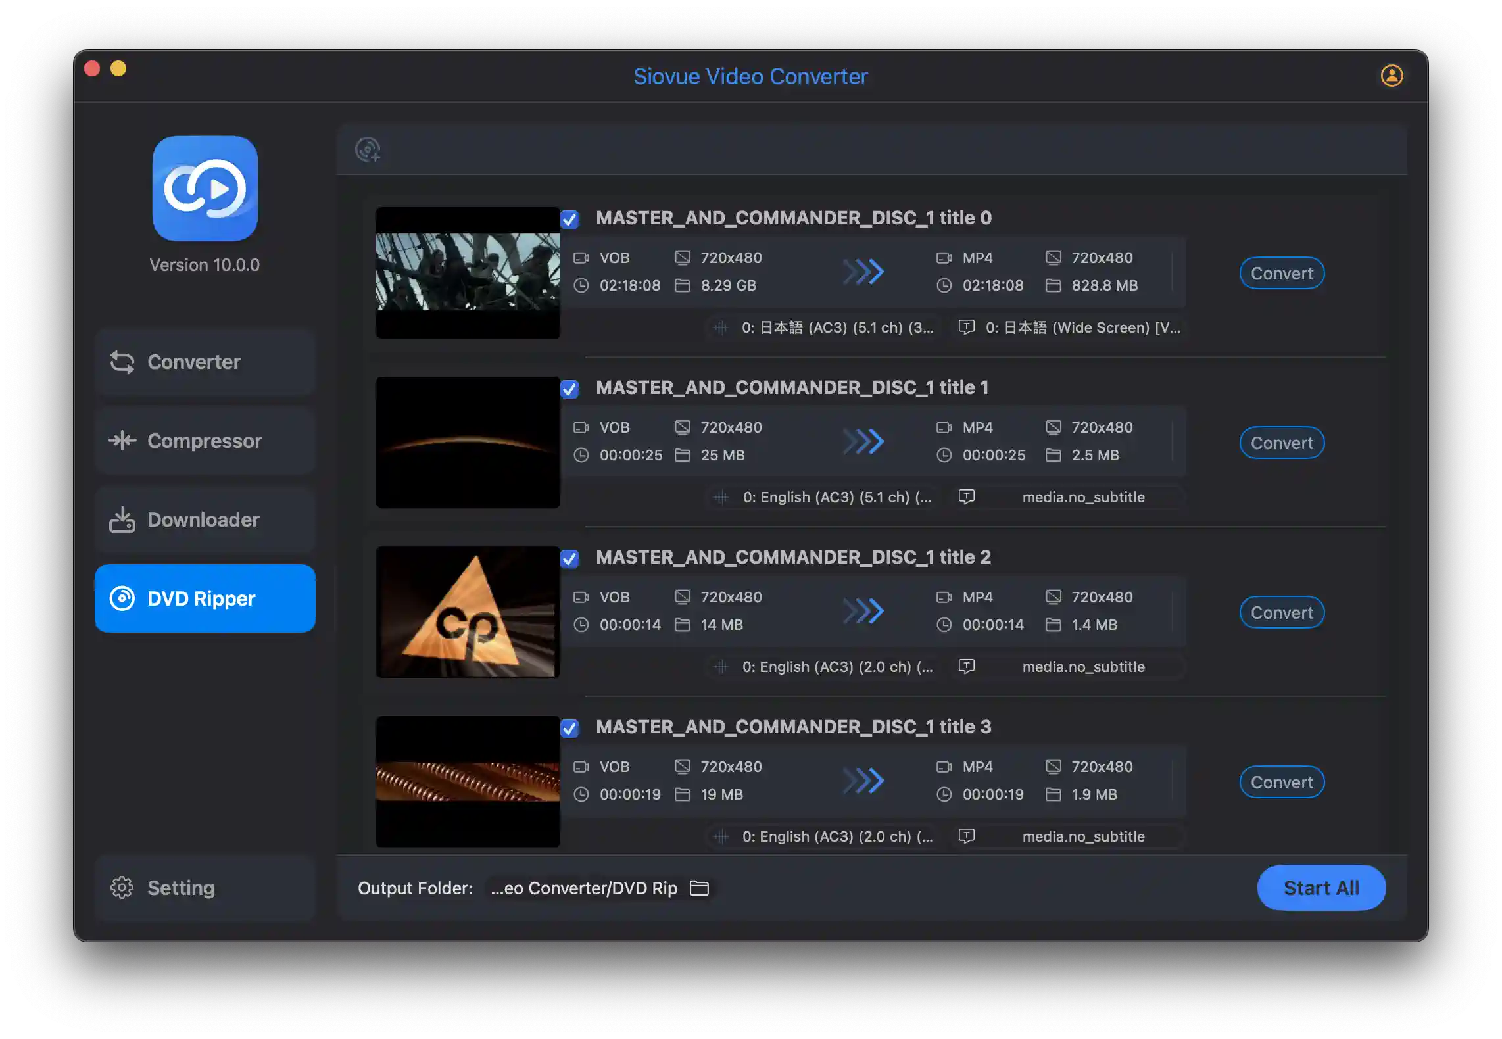Click title 3 conversion arrows icon
This screenshot has width=1502, height=1039.
(863, 781)
